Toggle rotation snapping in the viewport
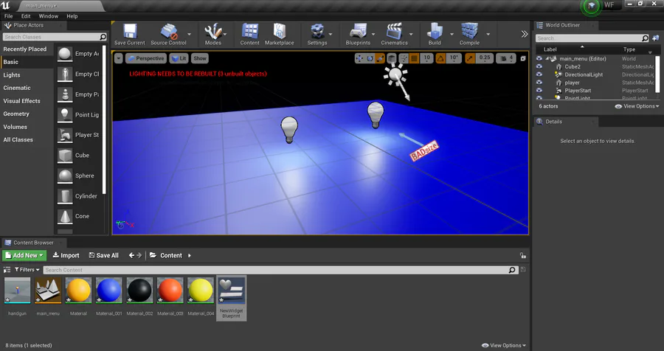 [x=441, y=58]
